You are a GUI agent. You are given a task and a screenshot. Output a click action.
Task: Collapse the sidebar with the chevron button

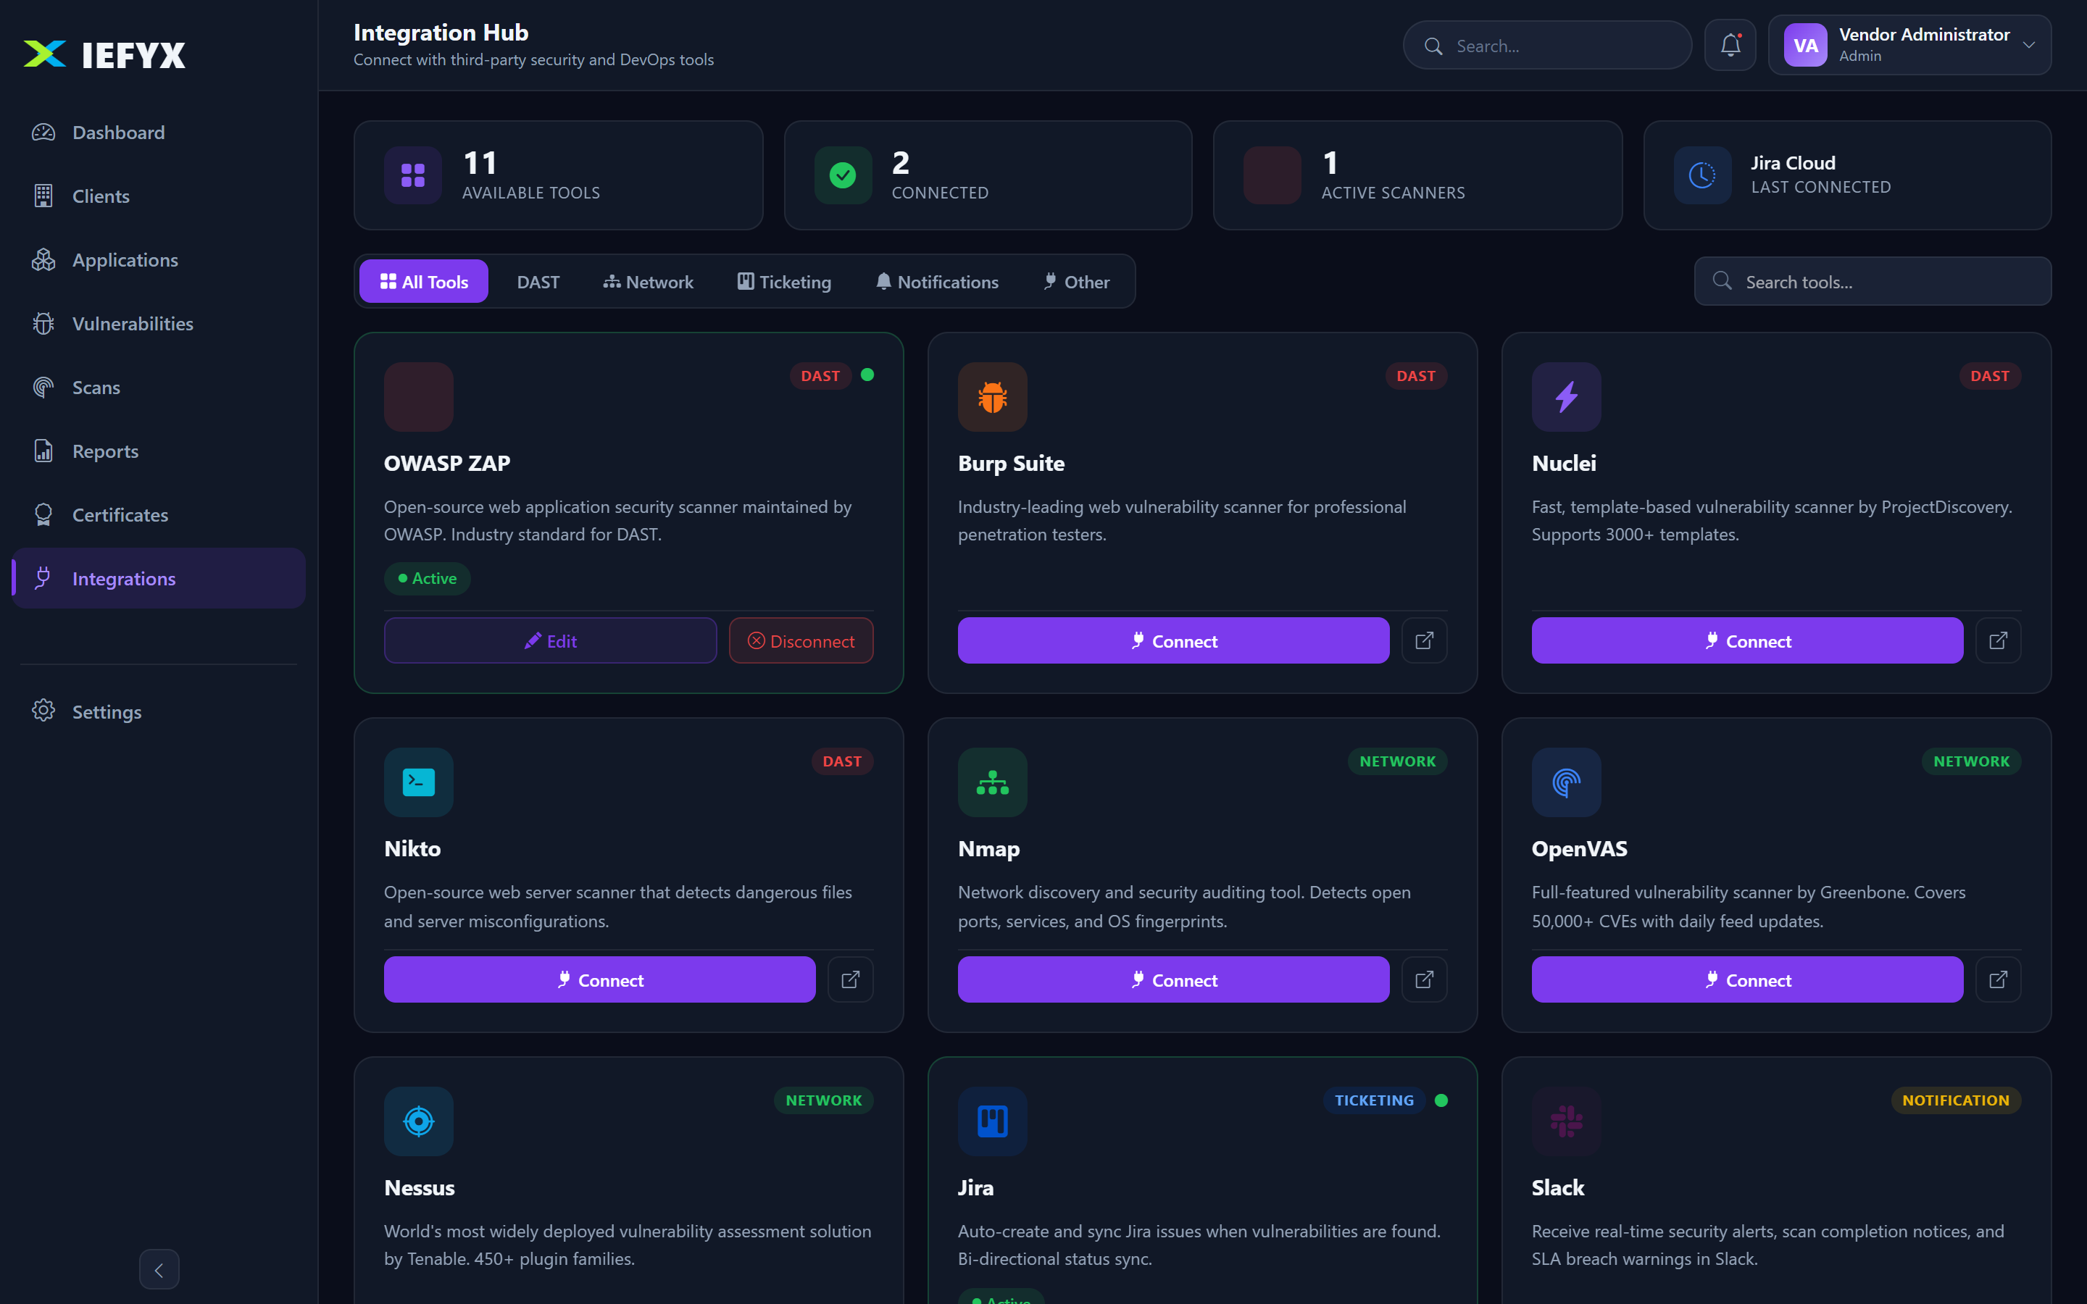[159, 1269]
